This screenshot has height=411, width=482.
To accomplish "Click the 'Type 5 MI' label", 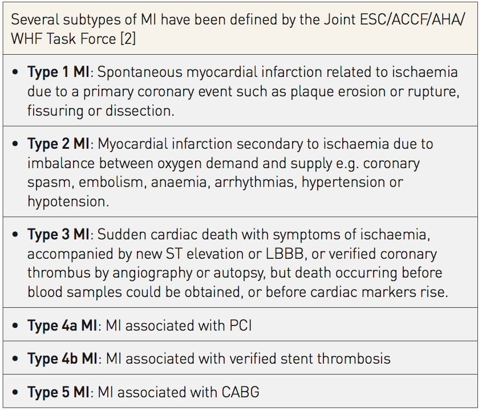I will [x=61, y=392].
